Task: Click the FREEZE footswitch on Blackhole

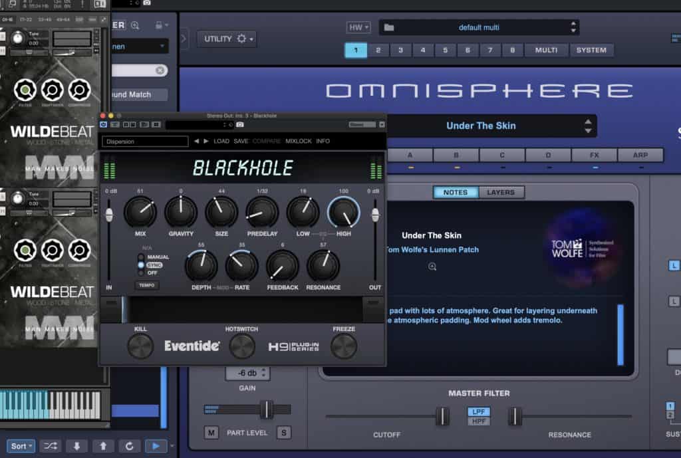Action: (x=344, y=346)
